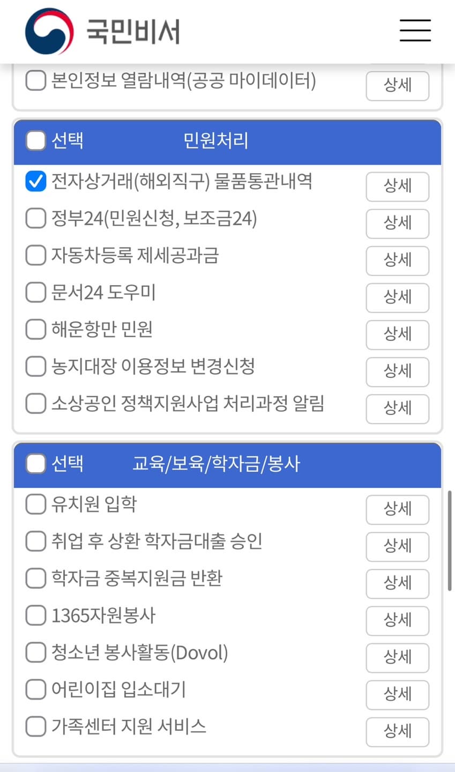Screen dimensions: 455x772
Task: Check 본인정보 열람내역(공공 마이데이터)
Action: click(35, 80)
